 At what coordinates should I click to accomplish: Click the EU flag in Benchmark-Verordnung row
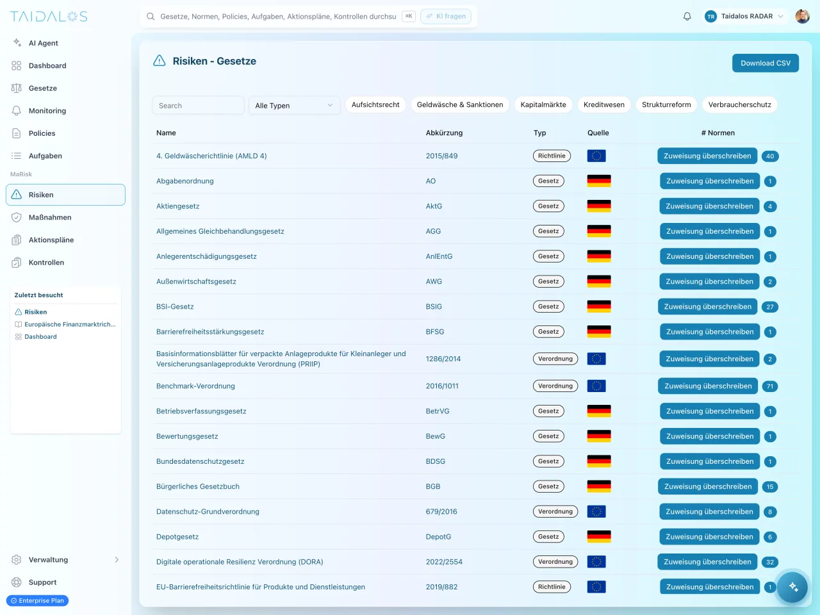596,386
